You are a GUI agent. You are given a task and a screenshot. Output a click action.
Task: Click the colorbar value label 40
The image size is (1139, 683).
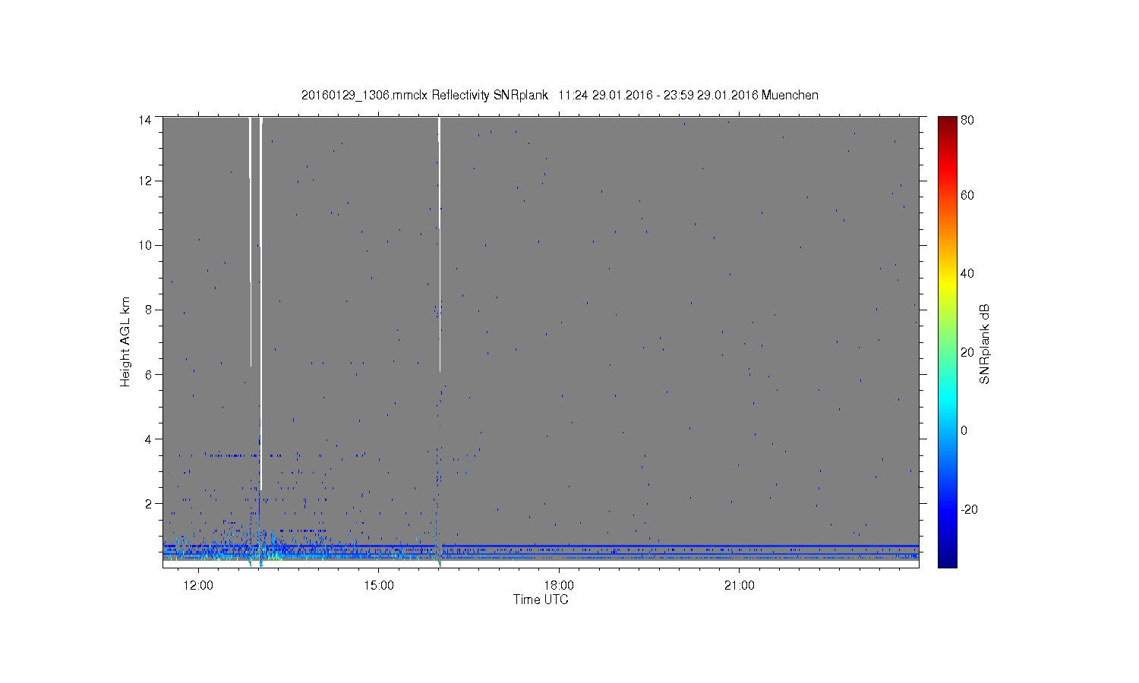(x=967, y=273)
